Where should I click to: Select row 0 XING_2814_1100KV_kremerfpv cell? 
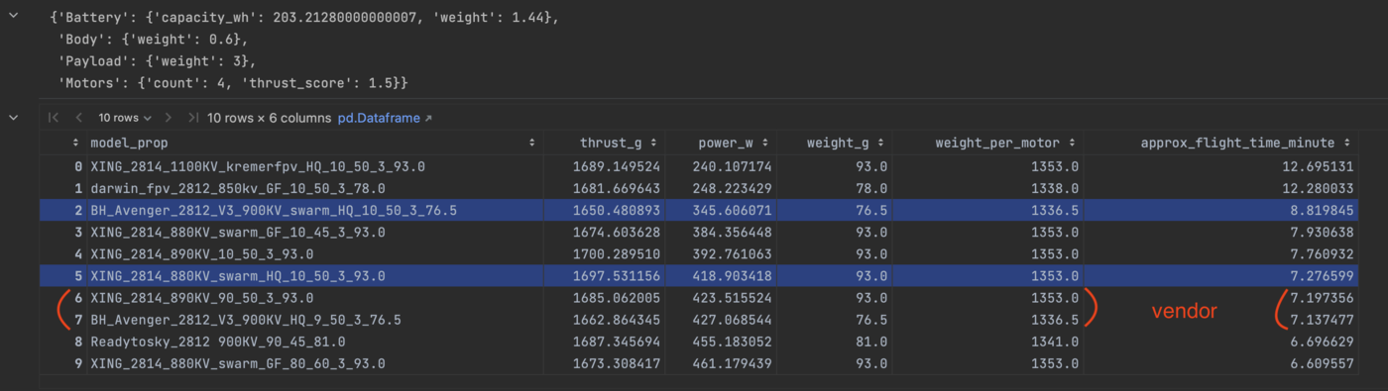tap(249, 166)
